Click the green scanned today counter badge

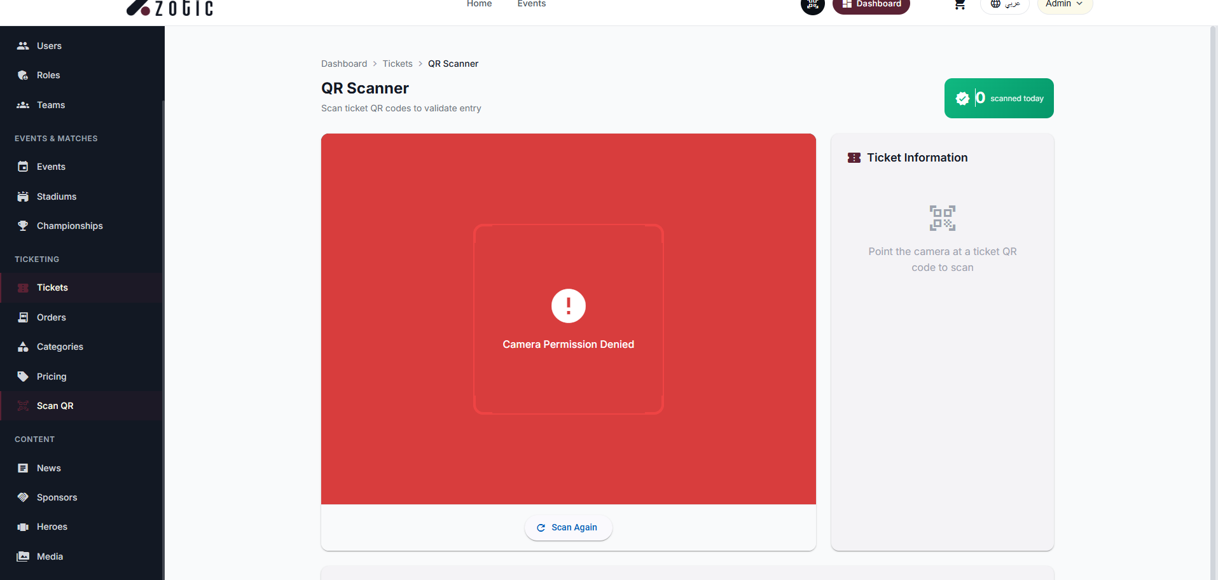999,98
